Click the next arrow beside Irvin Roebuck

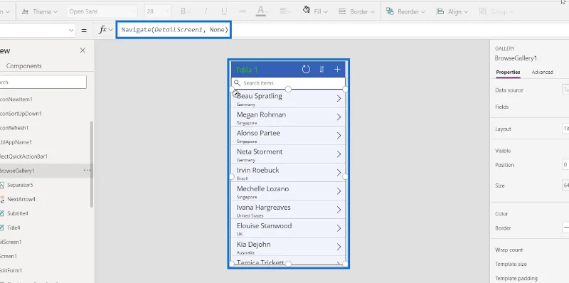tap(339, 172)
